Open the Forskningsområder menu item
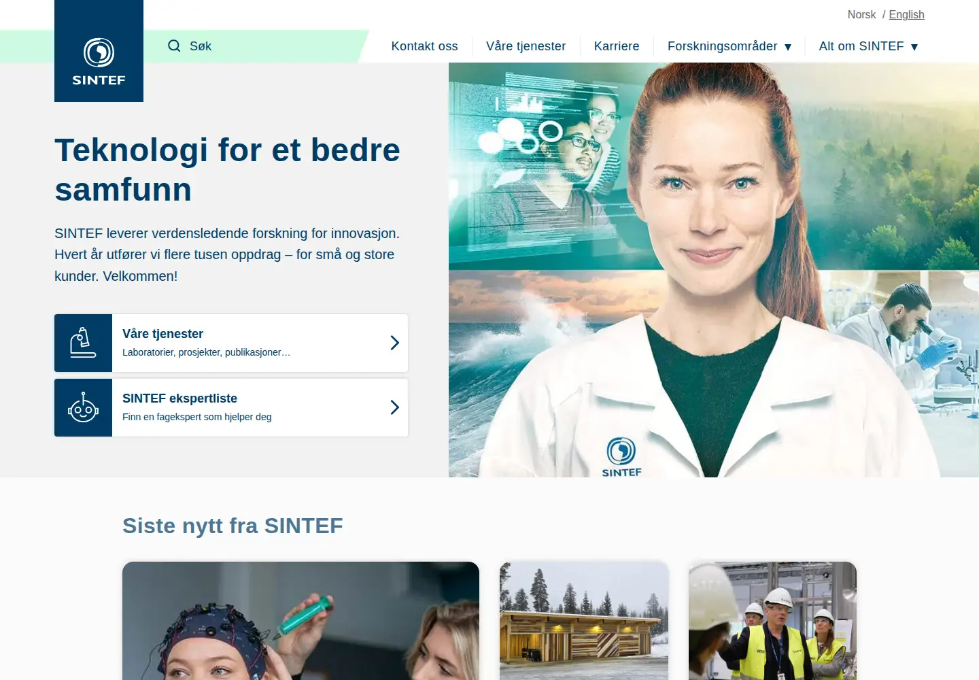Screen dimensions: 979x680 pyautogui.click(x=722, y=46)
